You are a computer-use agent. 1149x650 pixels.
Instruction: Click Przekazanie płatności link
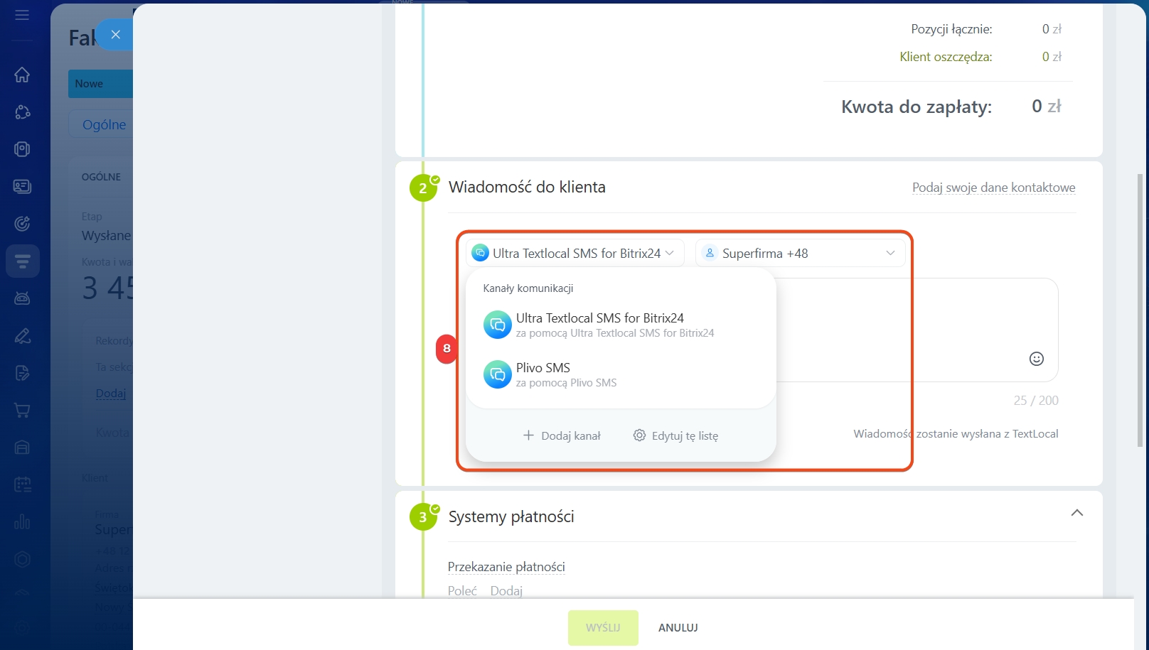tap(506, 567)
